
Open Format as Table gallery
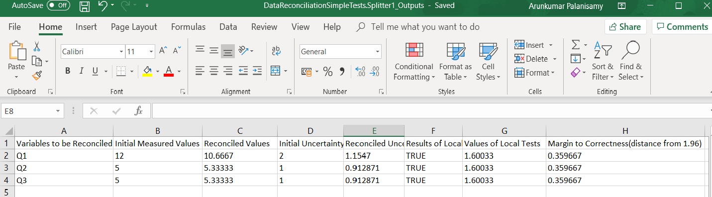pos(455,61)
